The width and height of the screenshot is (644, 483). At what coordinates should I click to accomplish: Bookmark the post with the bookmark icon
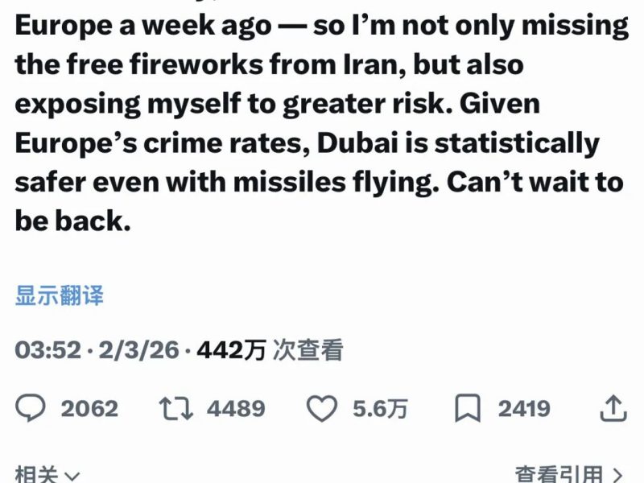pos(467,408)
